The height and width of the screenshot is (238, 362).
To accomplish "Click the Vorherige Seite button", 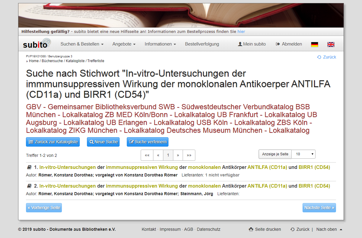I will click(44, 208).
